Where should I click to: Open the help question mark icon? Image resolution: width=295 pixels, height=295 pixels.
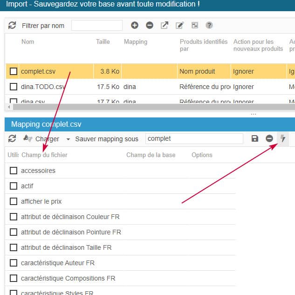click(209, 26)
